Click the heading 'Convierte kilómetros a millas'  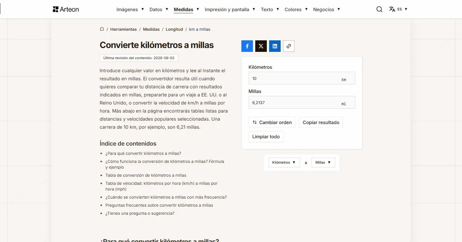coord(157,45)
